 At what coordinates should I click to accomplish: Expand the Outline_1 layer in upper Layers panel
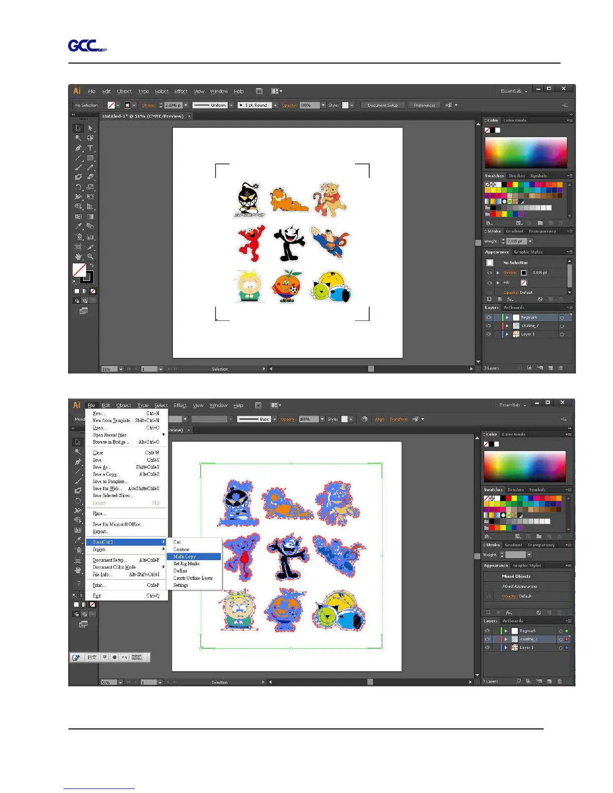[x=507, y=326]
